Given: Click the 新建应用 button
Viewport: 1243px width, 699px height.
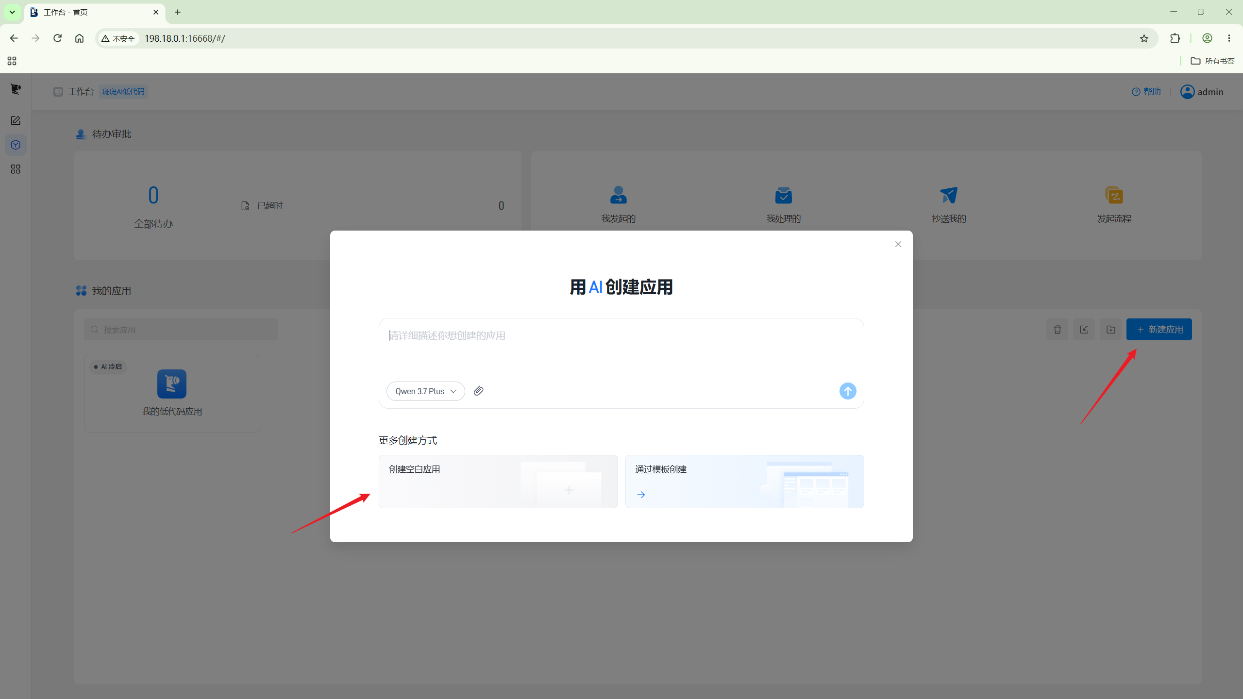Looking at the screenshot, I should (1159, 330).
